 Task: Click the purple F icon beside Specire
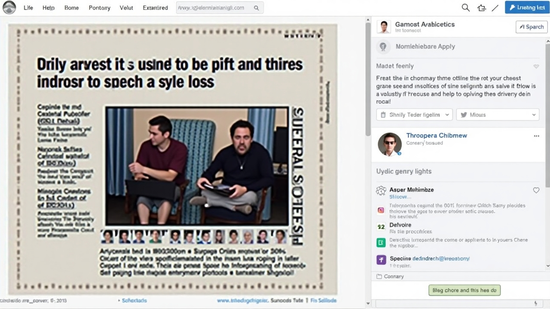381,260
